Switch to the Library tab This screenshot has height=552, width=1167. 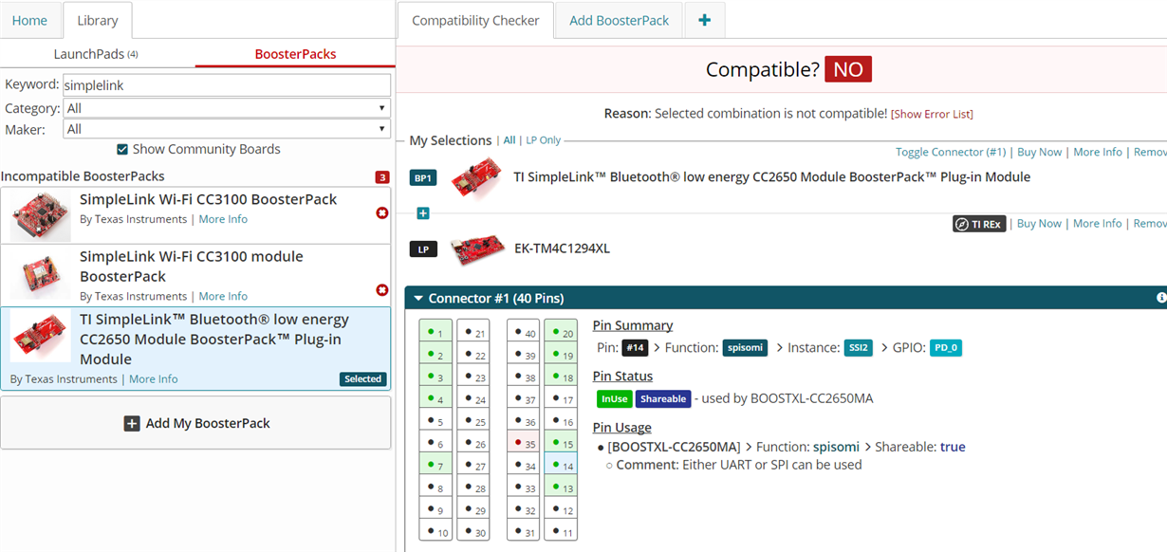[x=98, y=20]
